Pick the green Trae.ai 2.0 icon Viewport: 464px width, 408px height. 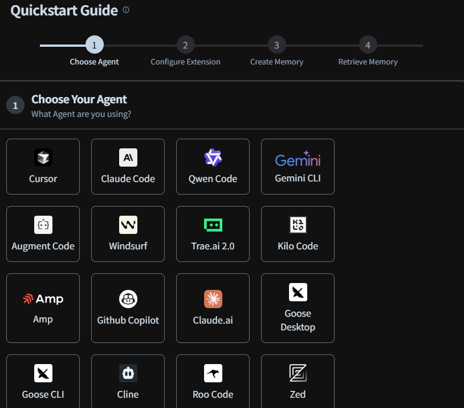pyautogui.click(x=213, y=225)
